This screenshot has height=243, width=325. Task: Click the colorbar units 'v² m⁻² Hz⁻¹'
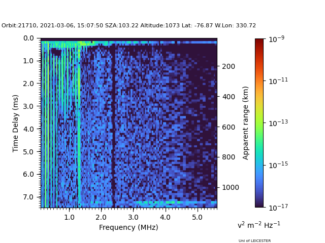[x=259, y=225]
